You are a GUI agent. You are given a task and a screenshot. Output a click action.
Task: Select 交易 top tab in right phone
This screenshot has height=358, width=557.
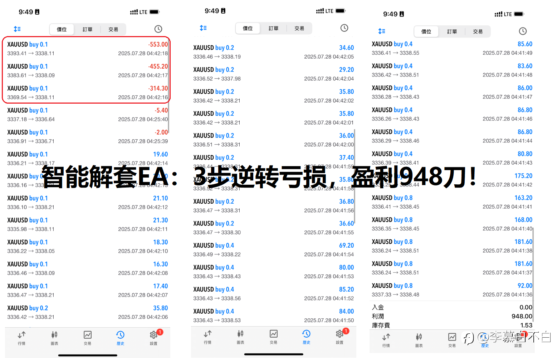pyautogui.click(x=478, y=31)
